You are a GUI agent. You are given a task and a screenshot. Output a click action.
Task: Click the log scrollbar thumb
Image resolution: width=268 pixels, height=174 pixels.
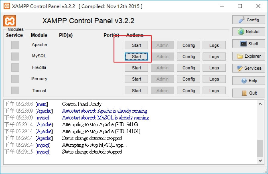[x=260, y=148]
